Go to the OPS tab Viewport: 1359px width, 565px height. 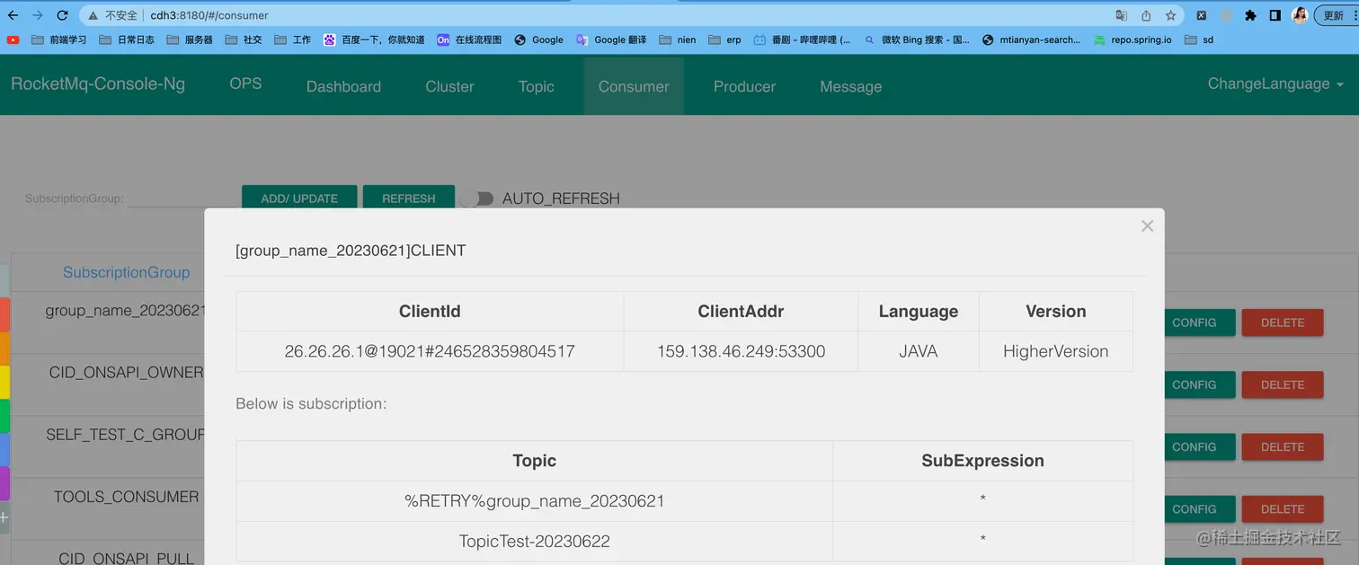pyautogui.click(x=245, y=84)
